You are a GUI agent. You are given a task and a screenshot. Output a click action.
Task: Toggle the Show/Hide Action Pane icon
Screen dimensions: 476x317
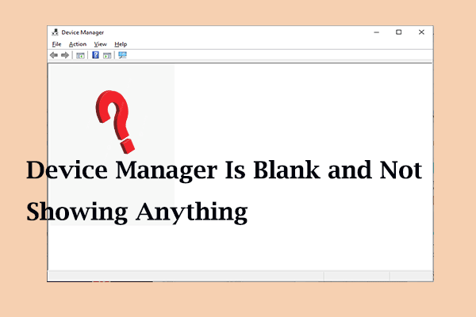click(106, 55)
